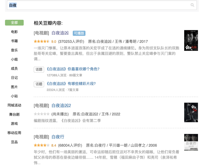Image resolution: width=208 pixels, height=167 pixels.
Task: Filter results by 图片
Action: point(14,87)
